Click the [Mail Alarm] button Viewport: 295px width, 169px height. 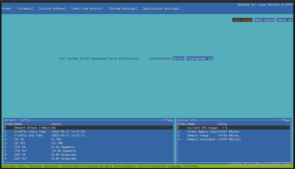[264, 20]
